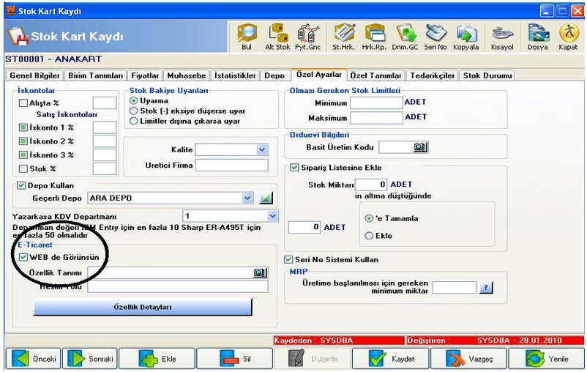Open the Dosya file icon
This screenshot has height=372, width=587.
[538, 37]
